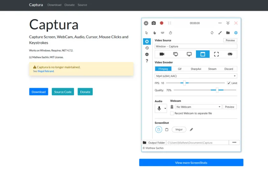Click the camera screenshot icon
The image size is (268, 173).
(154, 23)
